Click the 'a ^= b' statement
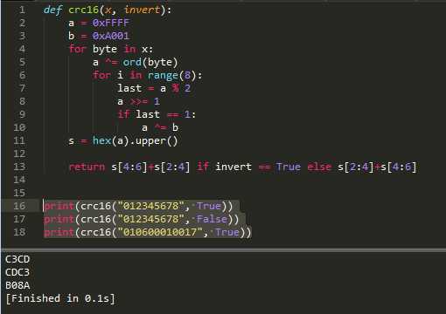Screen dimensions: 446x314 [x=160, y=127]
